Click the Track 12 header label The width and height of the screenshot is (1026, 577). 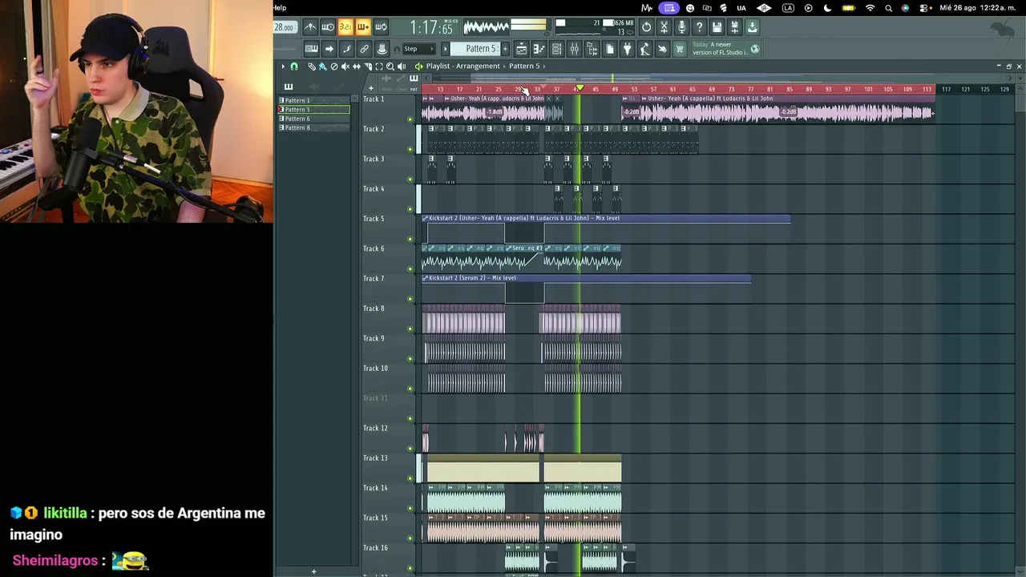pyautogui.click(x=375, y=428)
